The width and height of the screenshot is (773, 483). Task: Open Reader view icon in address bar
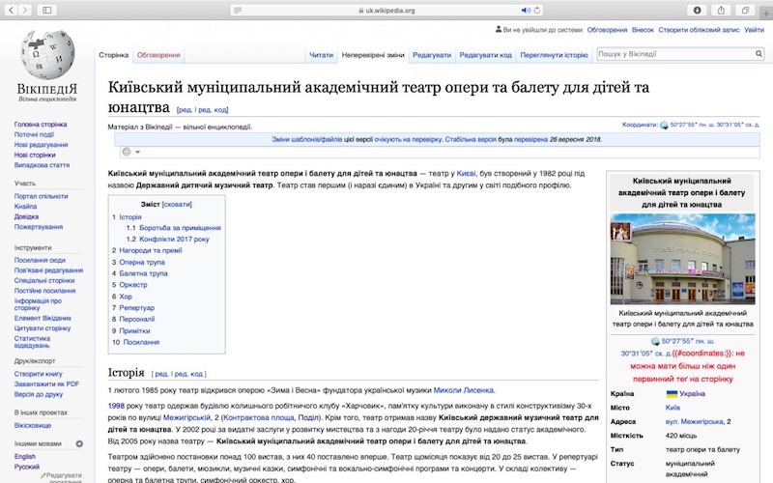(238, 10)
